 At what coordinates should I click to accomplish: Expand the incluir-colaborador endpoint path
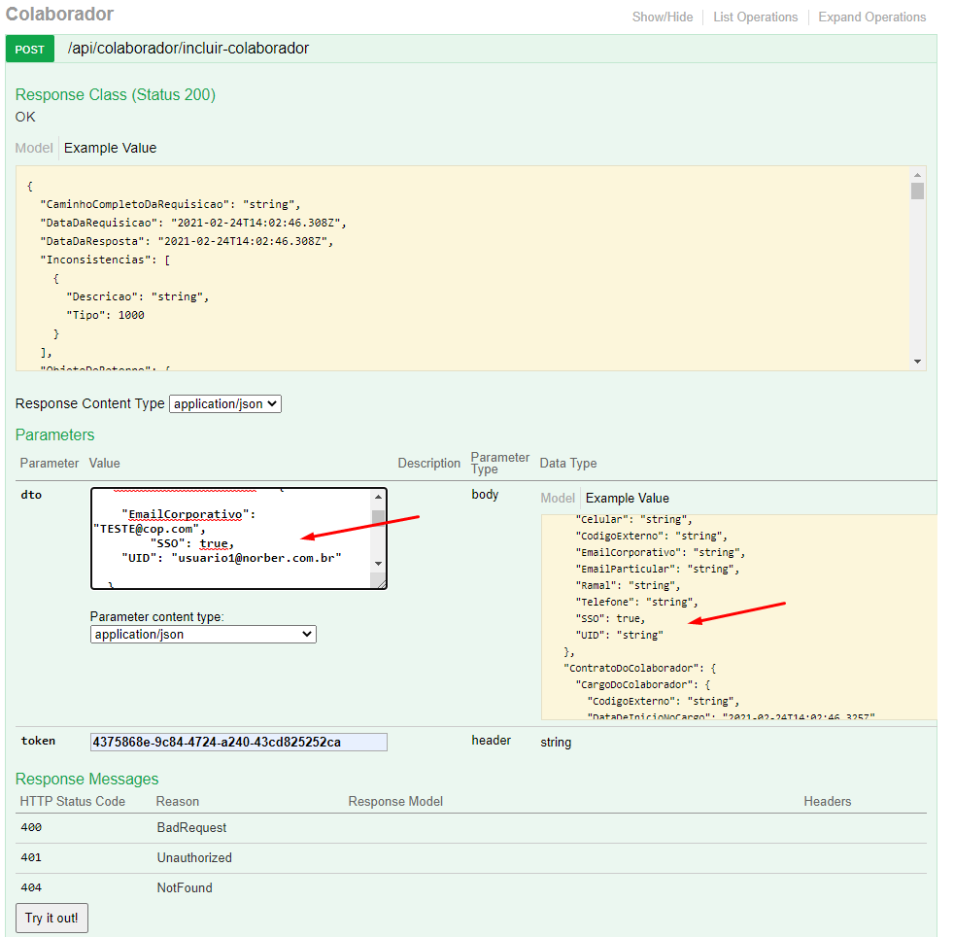(x=188, y=48)
